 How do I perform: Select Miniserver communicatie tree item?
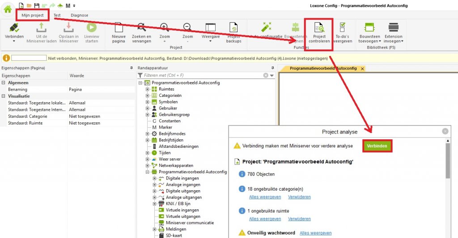[190, 222]
